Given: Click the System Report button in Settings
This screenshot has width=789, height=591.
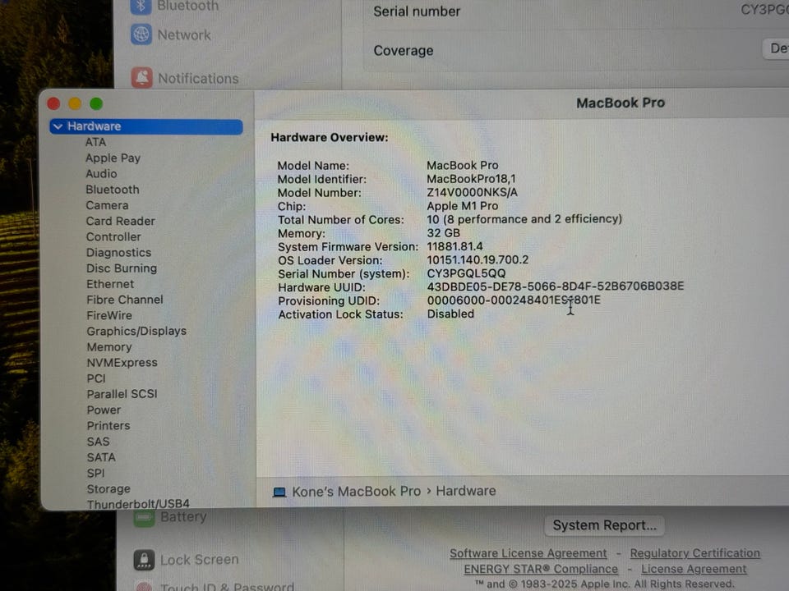Looking at the screenshot, I should 604,525.
